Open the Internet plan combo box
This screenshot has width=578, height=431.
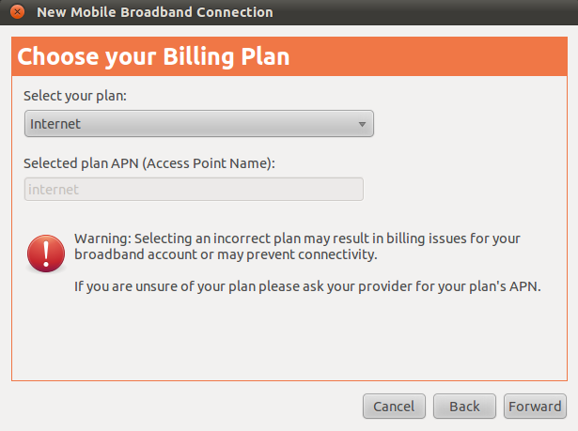click(197, 124)
